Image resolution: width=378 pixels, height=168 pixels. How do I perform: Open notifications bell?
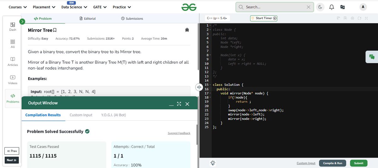(x=332, y=7)
